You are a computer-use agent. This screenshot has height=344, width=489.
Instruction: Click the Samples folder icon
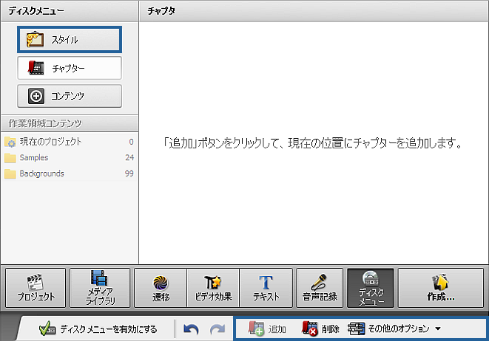point(10,158)
